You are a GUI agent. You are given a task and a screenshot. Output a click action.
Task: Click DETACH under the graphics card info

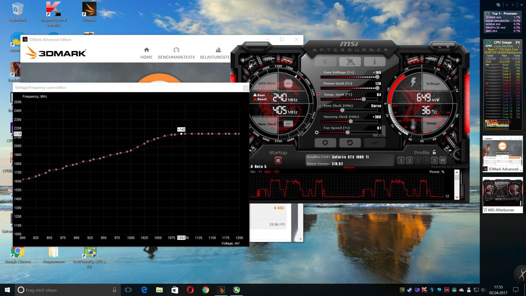[x=349, y=168]
